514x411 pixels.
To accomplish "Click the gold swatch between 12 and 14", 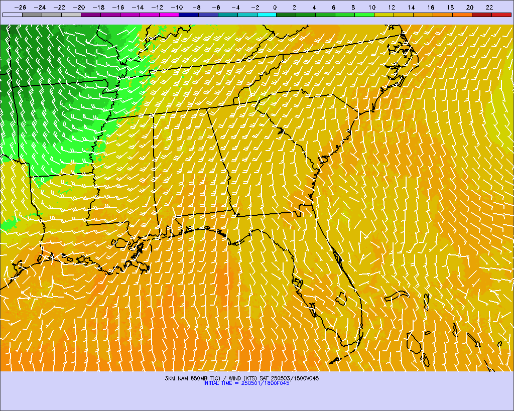I will pyautogui.click(x=404, y=15).
